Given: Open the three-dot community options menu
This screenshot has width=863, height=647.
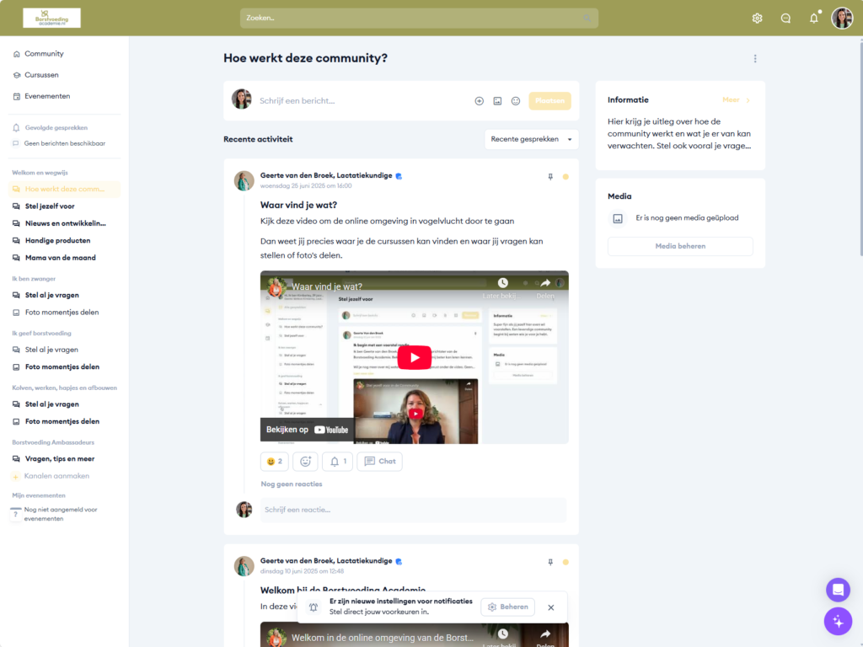Looking at the screenshot, I should (x=755, y=59).
